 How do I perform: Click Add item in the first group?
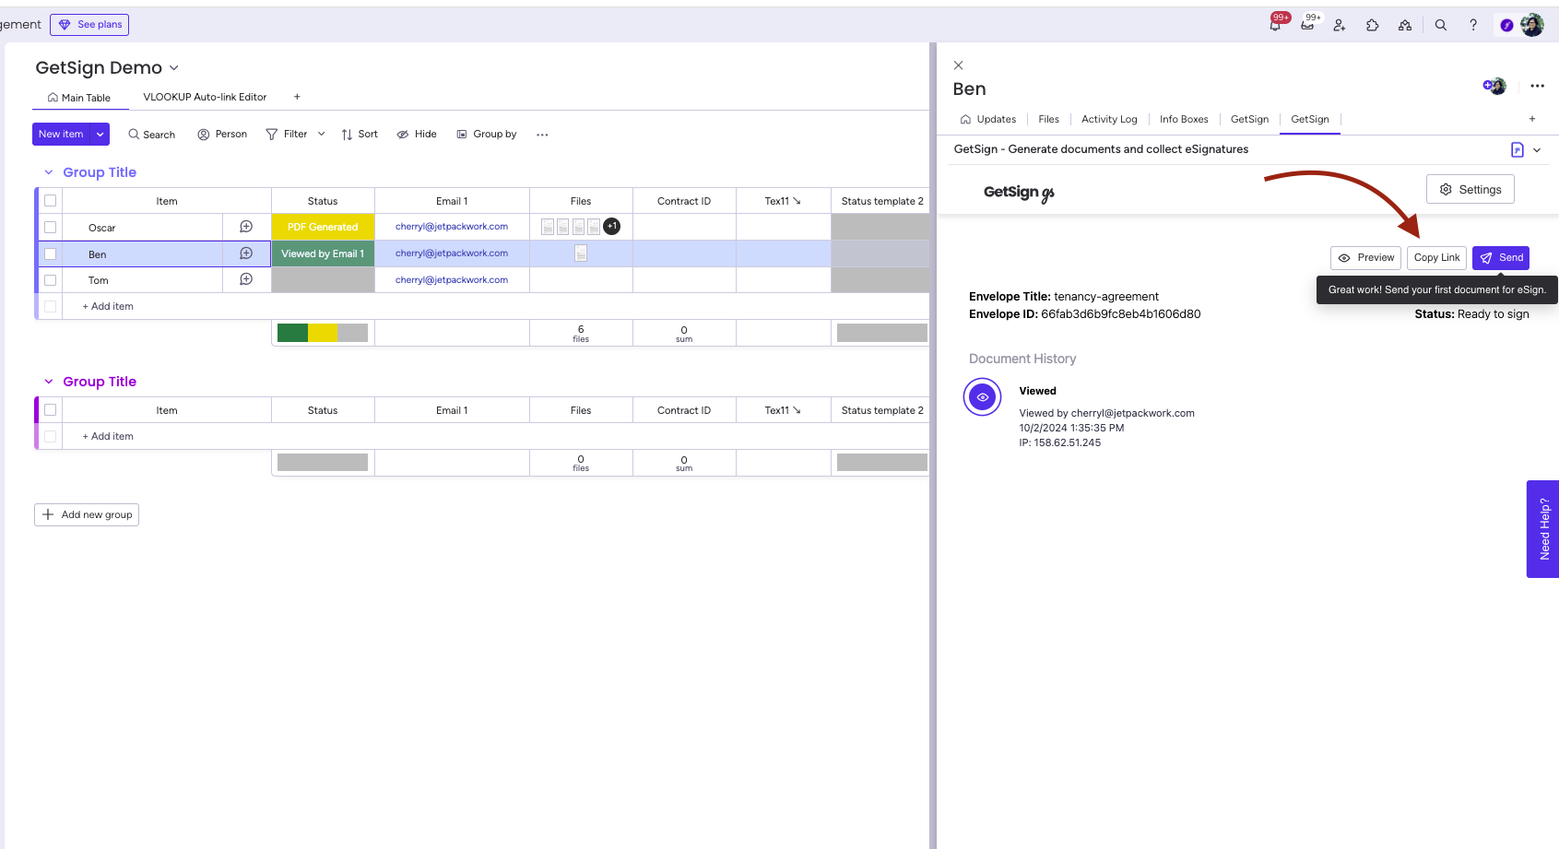108,306
